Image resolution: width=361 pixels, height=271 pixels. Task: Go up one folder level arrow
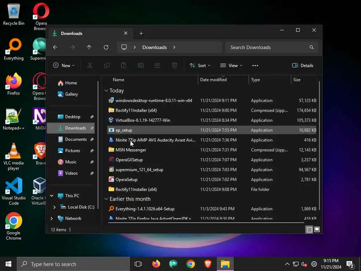tap(89, 47)
